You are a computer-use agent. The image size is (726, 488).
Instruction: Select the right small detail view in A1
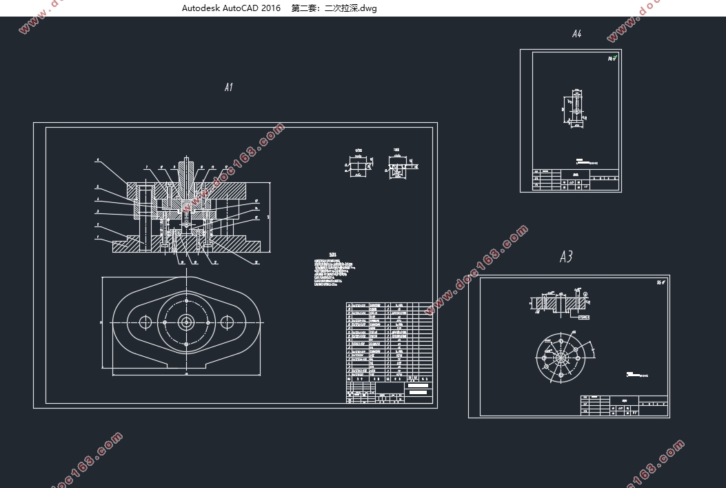pyautogui.click(x=400, y=164)
